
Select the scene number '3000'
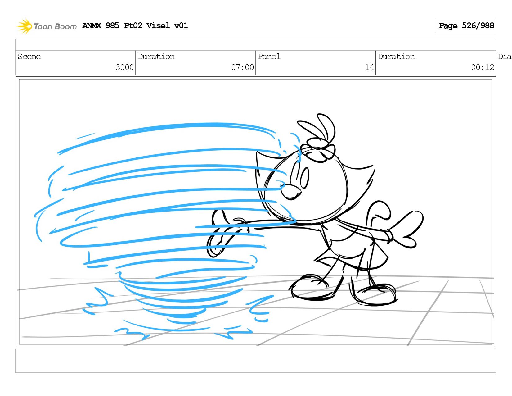click(124, 67)
